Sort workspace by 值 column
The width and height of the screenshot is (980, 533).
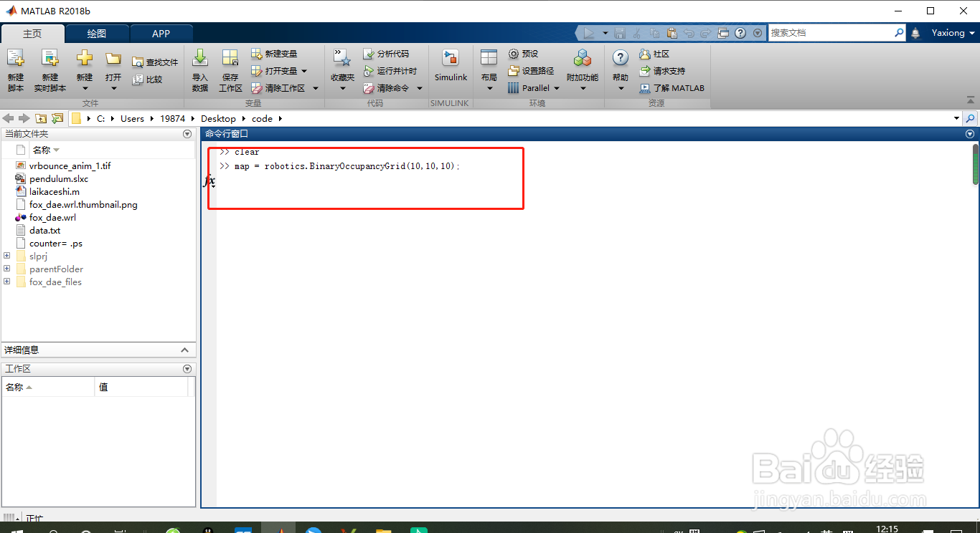click(x=141, y=387)
